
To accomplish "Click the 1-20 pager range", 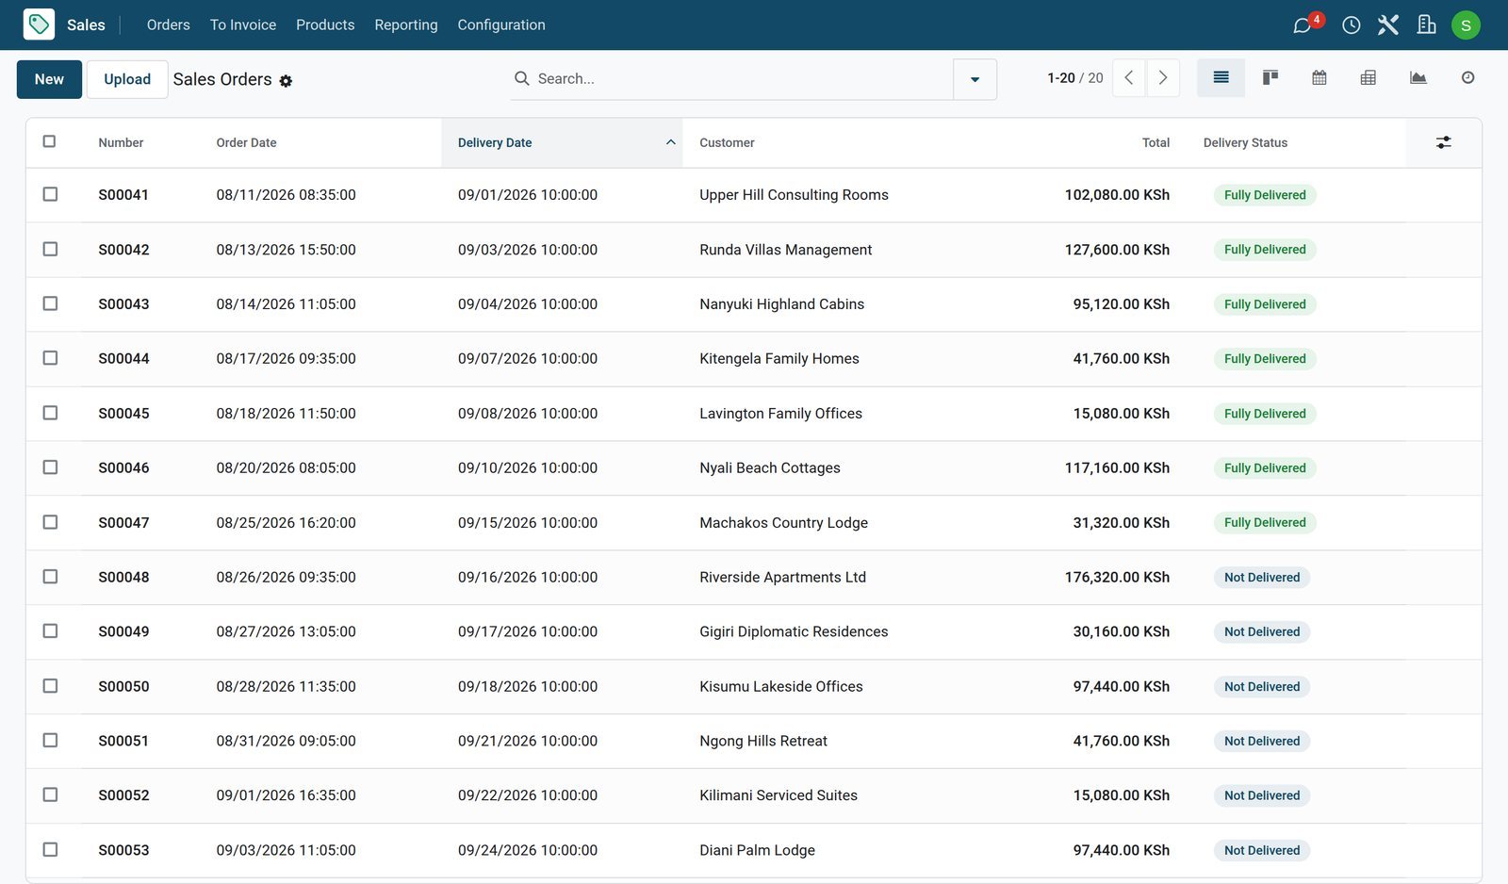I will (1061, 78).
